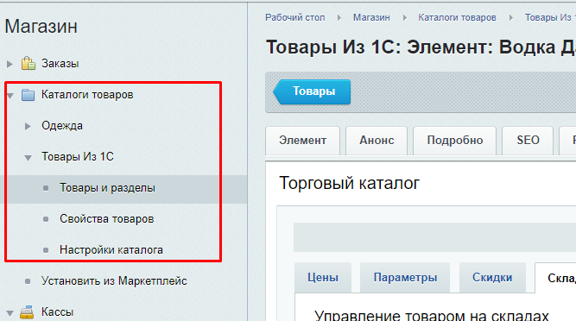Go to Магазин breadcrumb link
Screen dimensions: 576x321
coord(371,17)
